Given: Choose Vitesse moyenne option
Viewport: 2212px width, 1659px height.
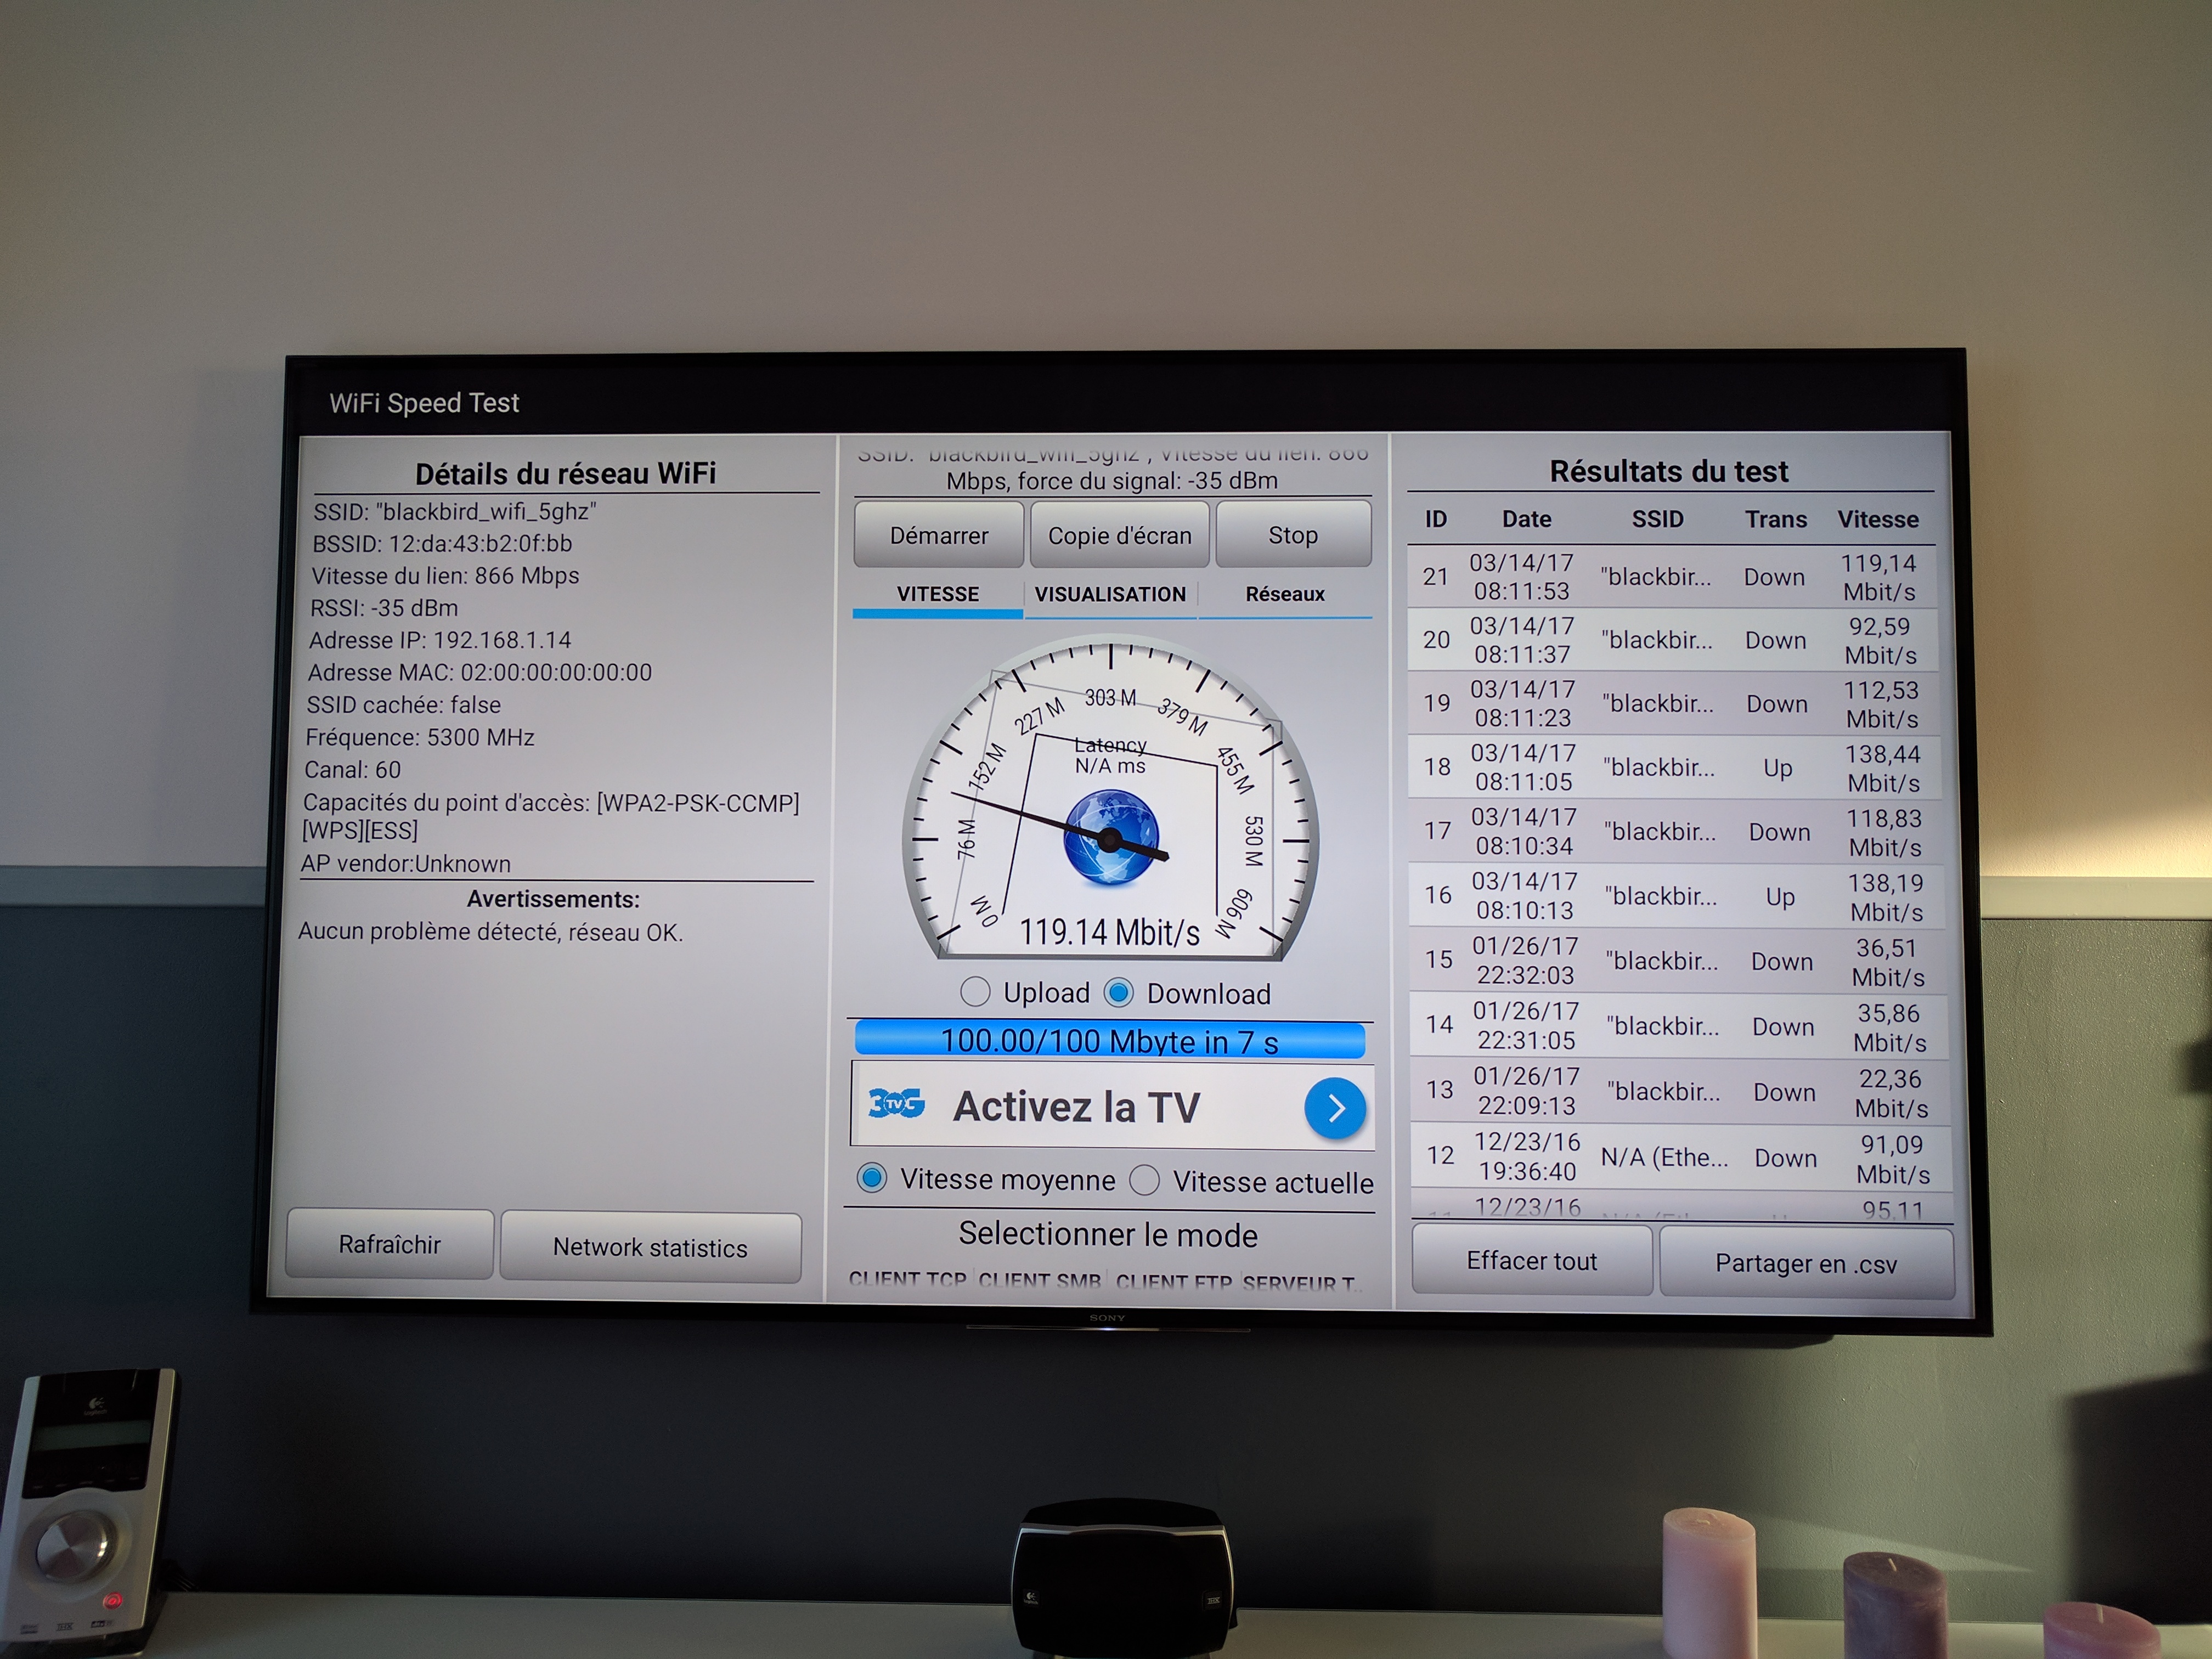Looking at the screenshot, I should coord(872,1178).
